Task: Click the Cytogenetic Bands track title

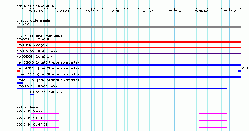Action: click(33, 21)
